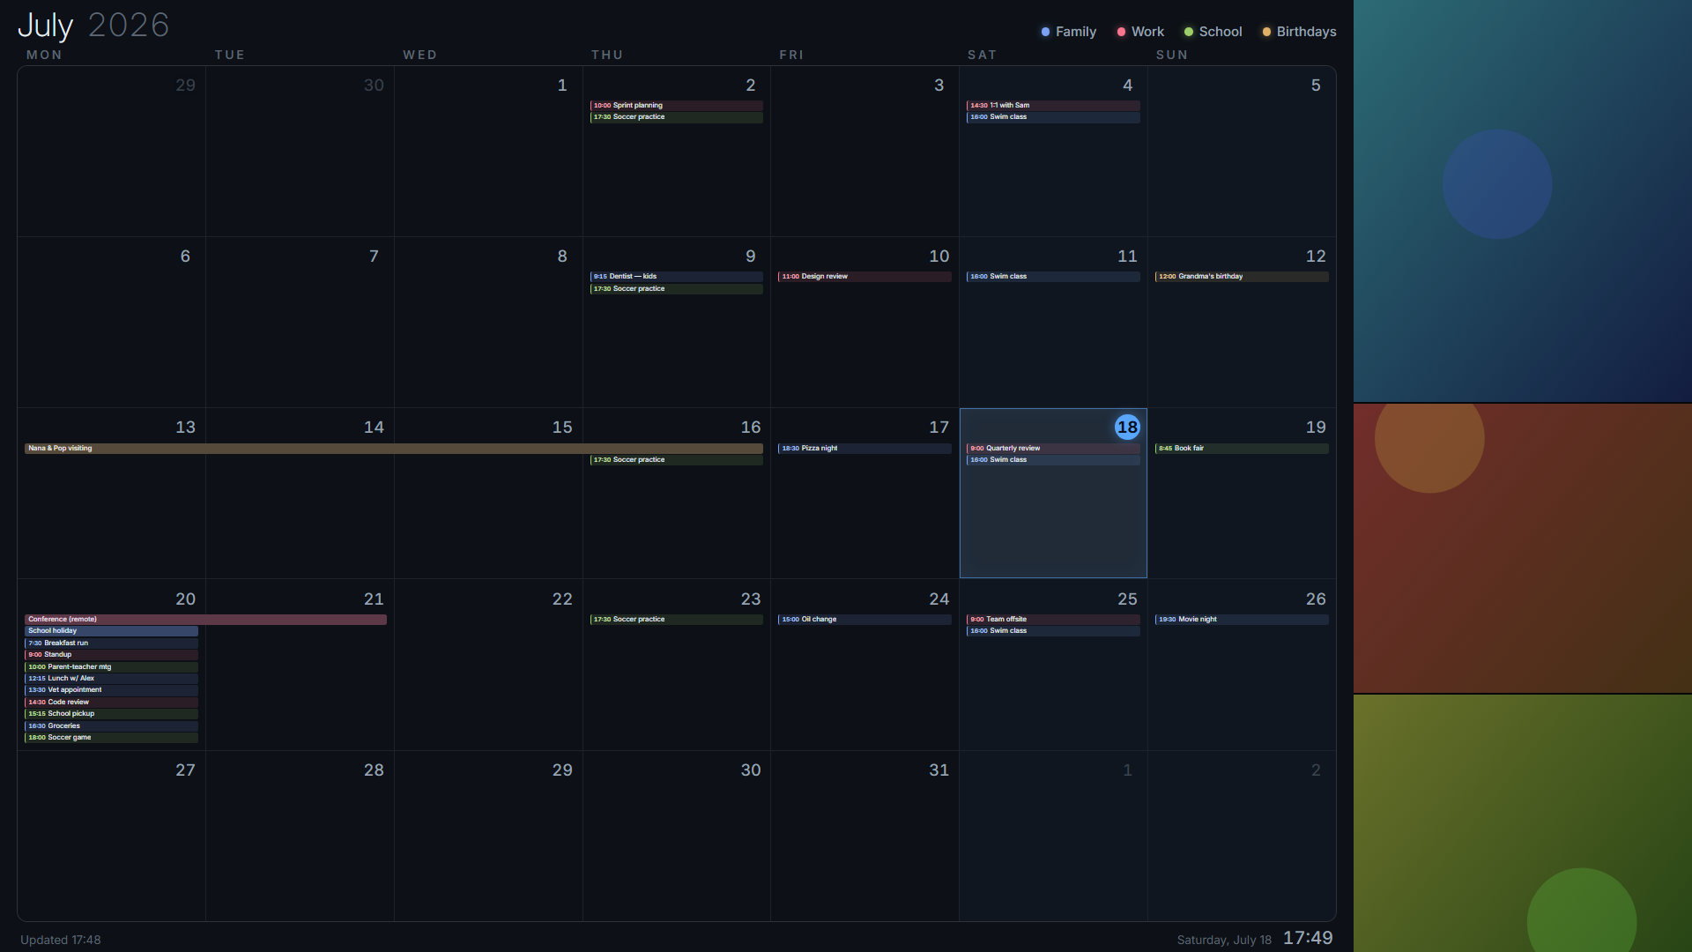
Task: Click the July 2026 month title
Action: click(x=93, y=25)
